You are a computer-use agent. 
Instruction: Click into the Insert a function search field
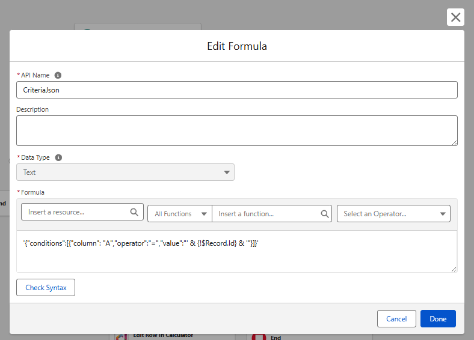coord(268,214)
